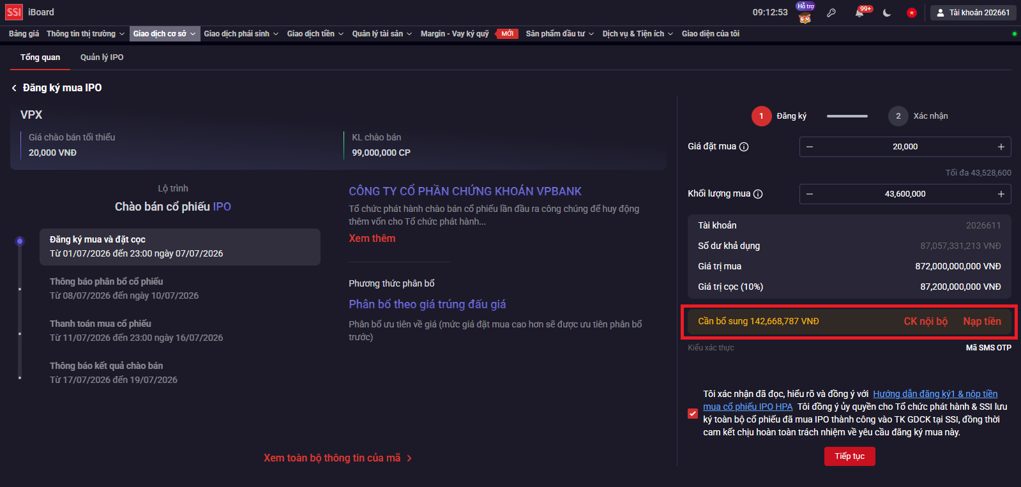This screenshot has height=487, width=1021.
Task: Click the iBoard title text
Action: click(x=41, y=12)
